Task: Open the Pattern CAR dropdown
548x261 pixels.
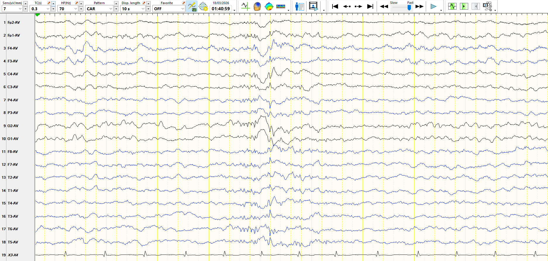Action: 111,9
